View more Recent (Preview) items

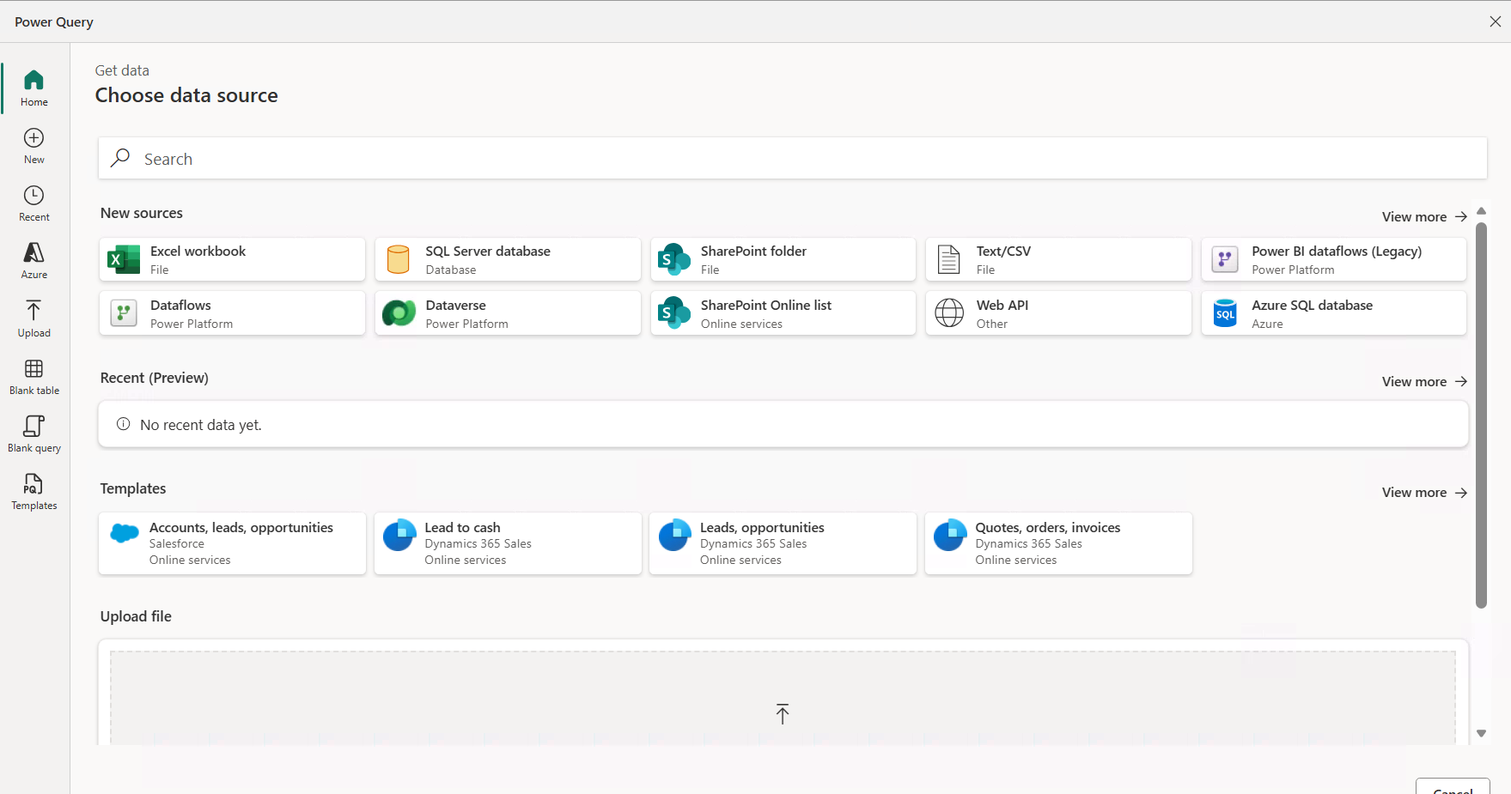click(1424, 382)
